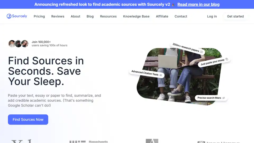The image size is (254, 143).
Task: Click the students with laptop hero image
Action: coord(179,76)
